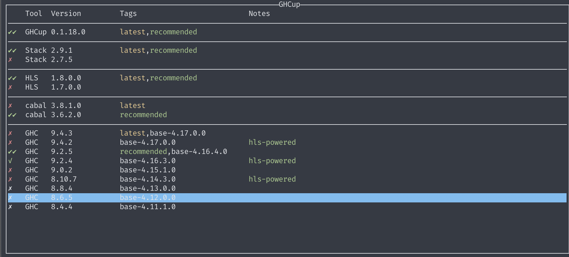569x257 pixels.
Task: Click base-4.13.0.0 tag
Action: pos(148,188)
